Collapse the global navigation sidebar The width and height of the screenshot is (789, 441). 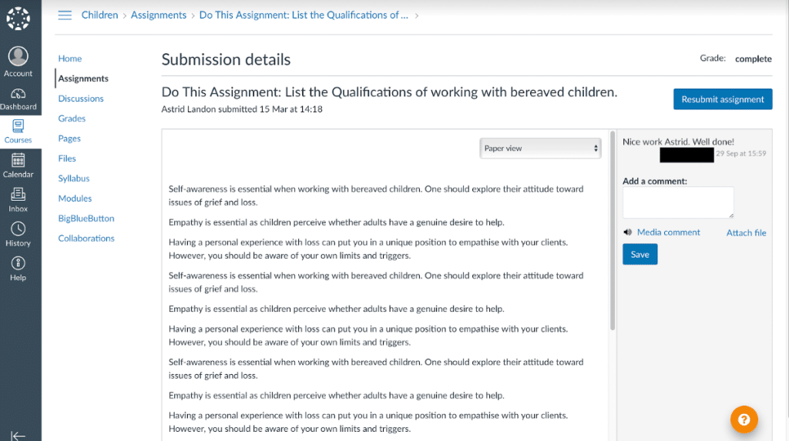pos(18,435)
